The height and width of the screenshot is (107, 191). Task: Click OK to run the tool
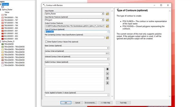66,103
